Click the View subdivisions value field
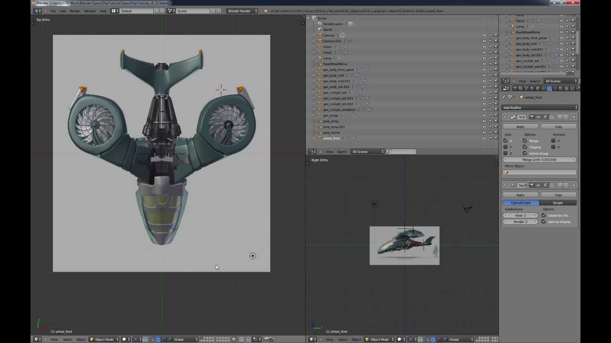 [520, 215]
